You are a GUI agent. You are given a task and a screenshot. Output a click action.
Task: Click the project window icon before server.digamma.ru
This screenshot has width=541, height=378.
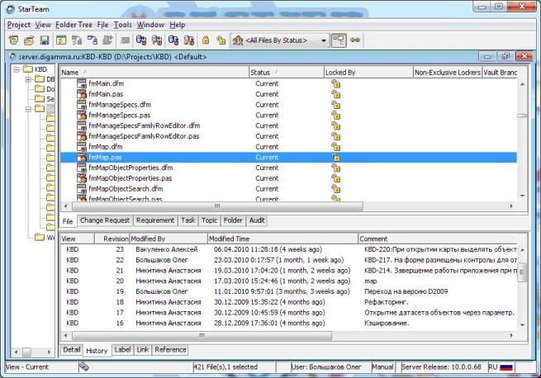(12, 57)
